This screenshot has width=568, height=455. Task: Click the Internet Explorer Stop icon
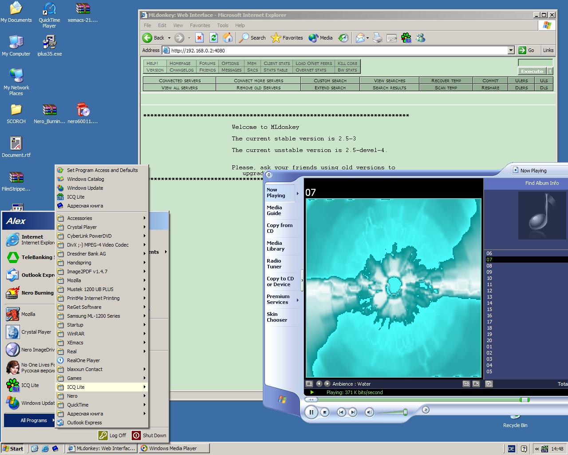(x=199, y=38)
